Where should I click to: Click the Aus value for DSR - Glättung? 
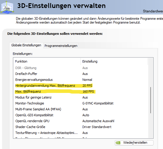point(85,68)
